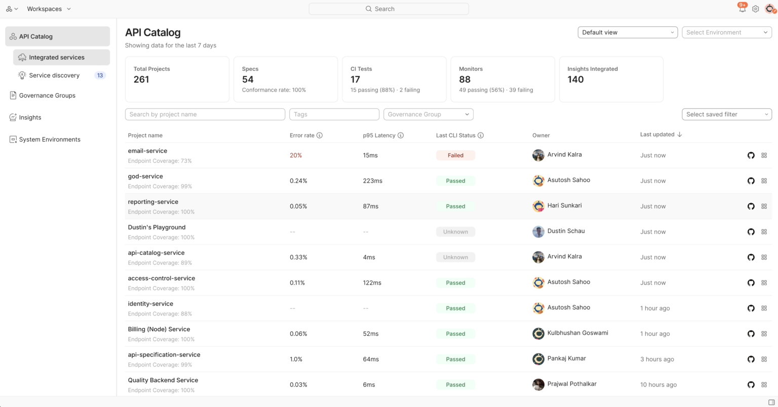The width and height of the screenshot is (778, 407).
Task: Click the Failed status badge
Action: [x=455, y=155]
